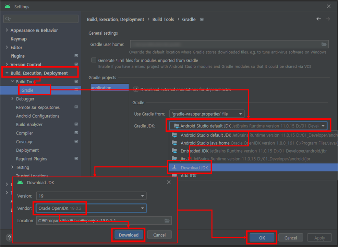Navigate back with the left arrow

pos(318,19)
